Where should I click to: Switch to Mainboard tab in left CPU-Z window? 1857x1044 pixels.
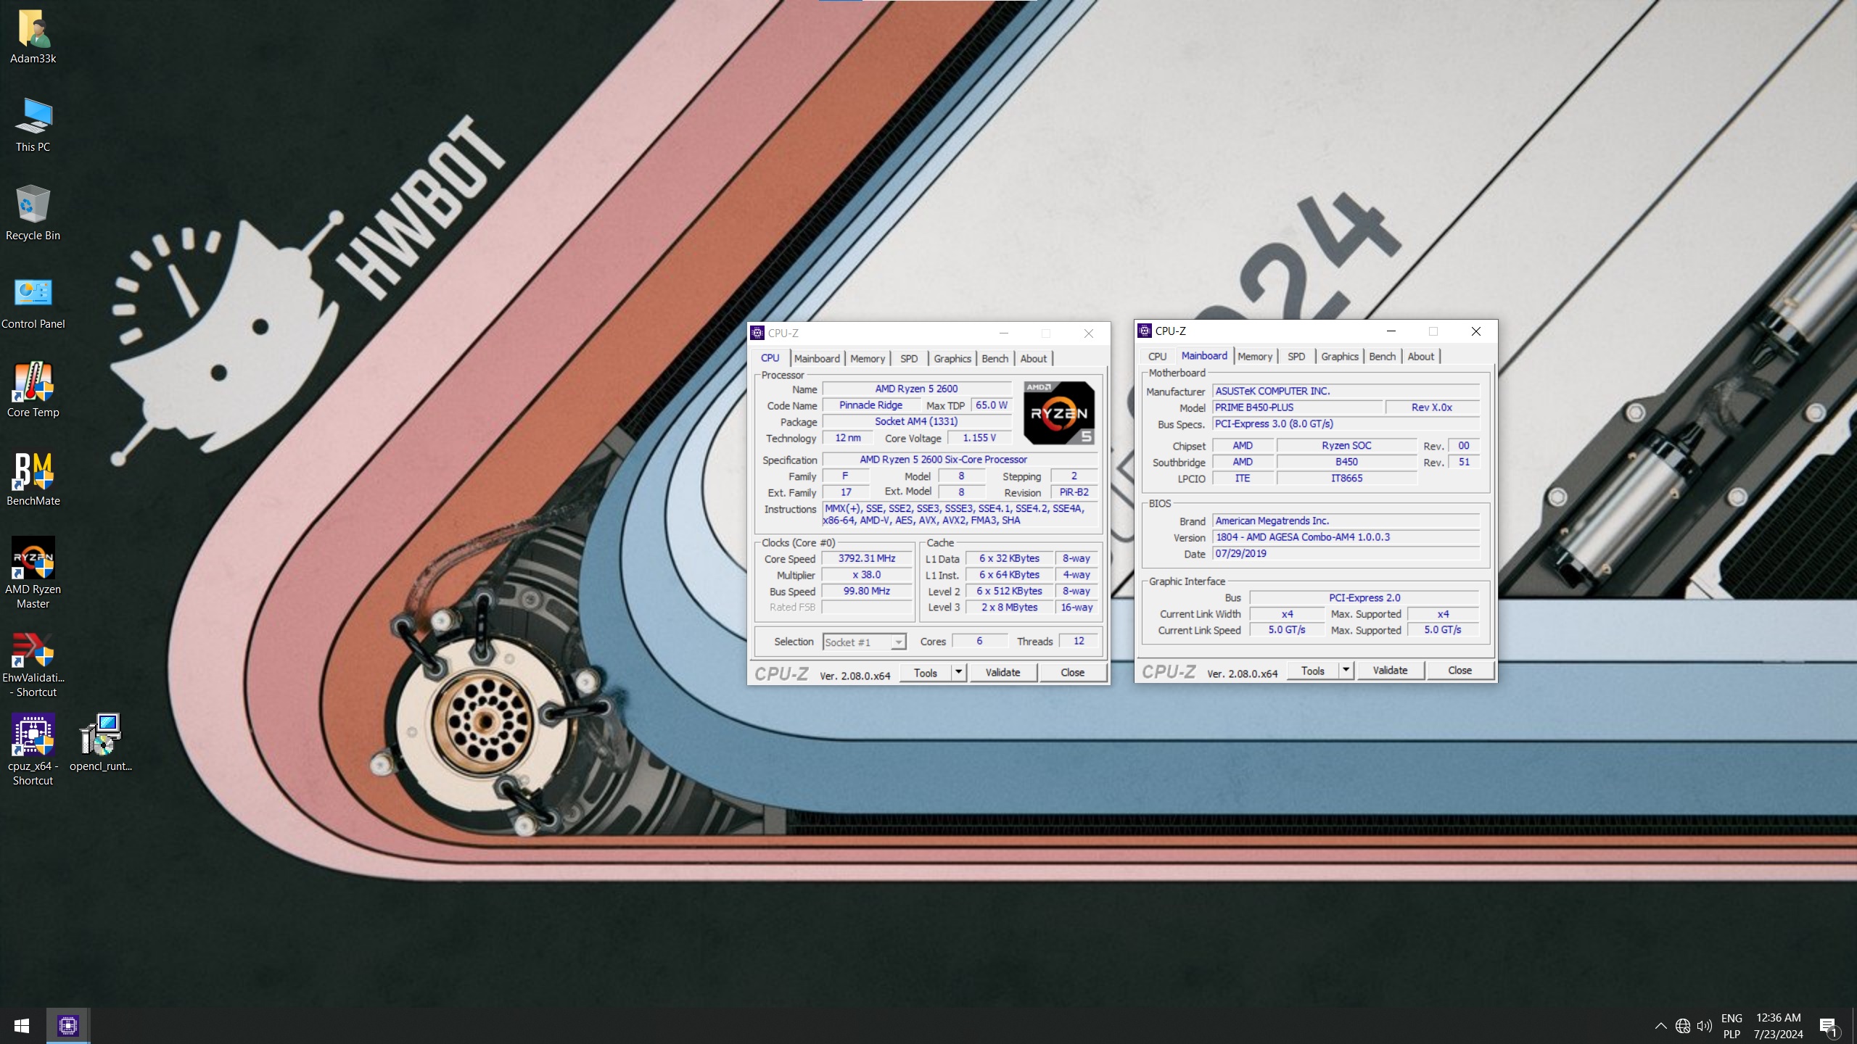[x=816, y=358]
